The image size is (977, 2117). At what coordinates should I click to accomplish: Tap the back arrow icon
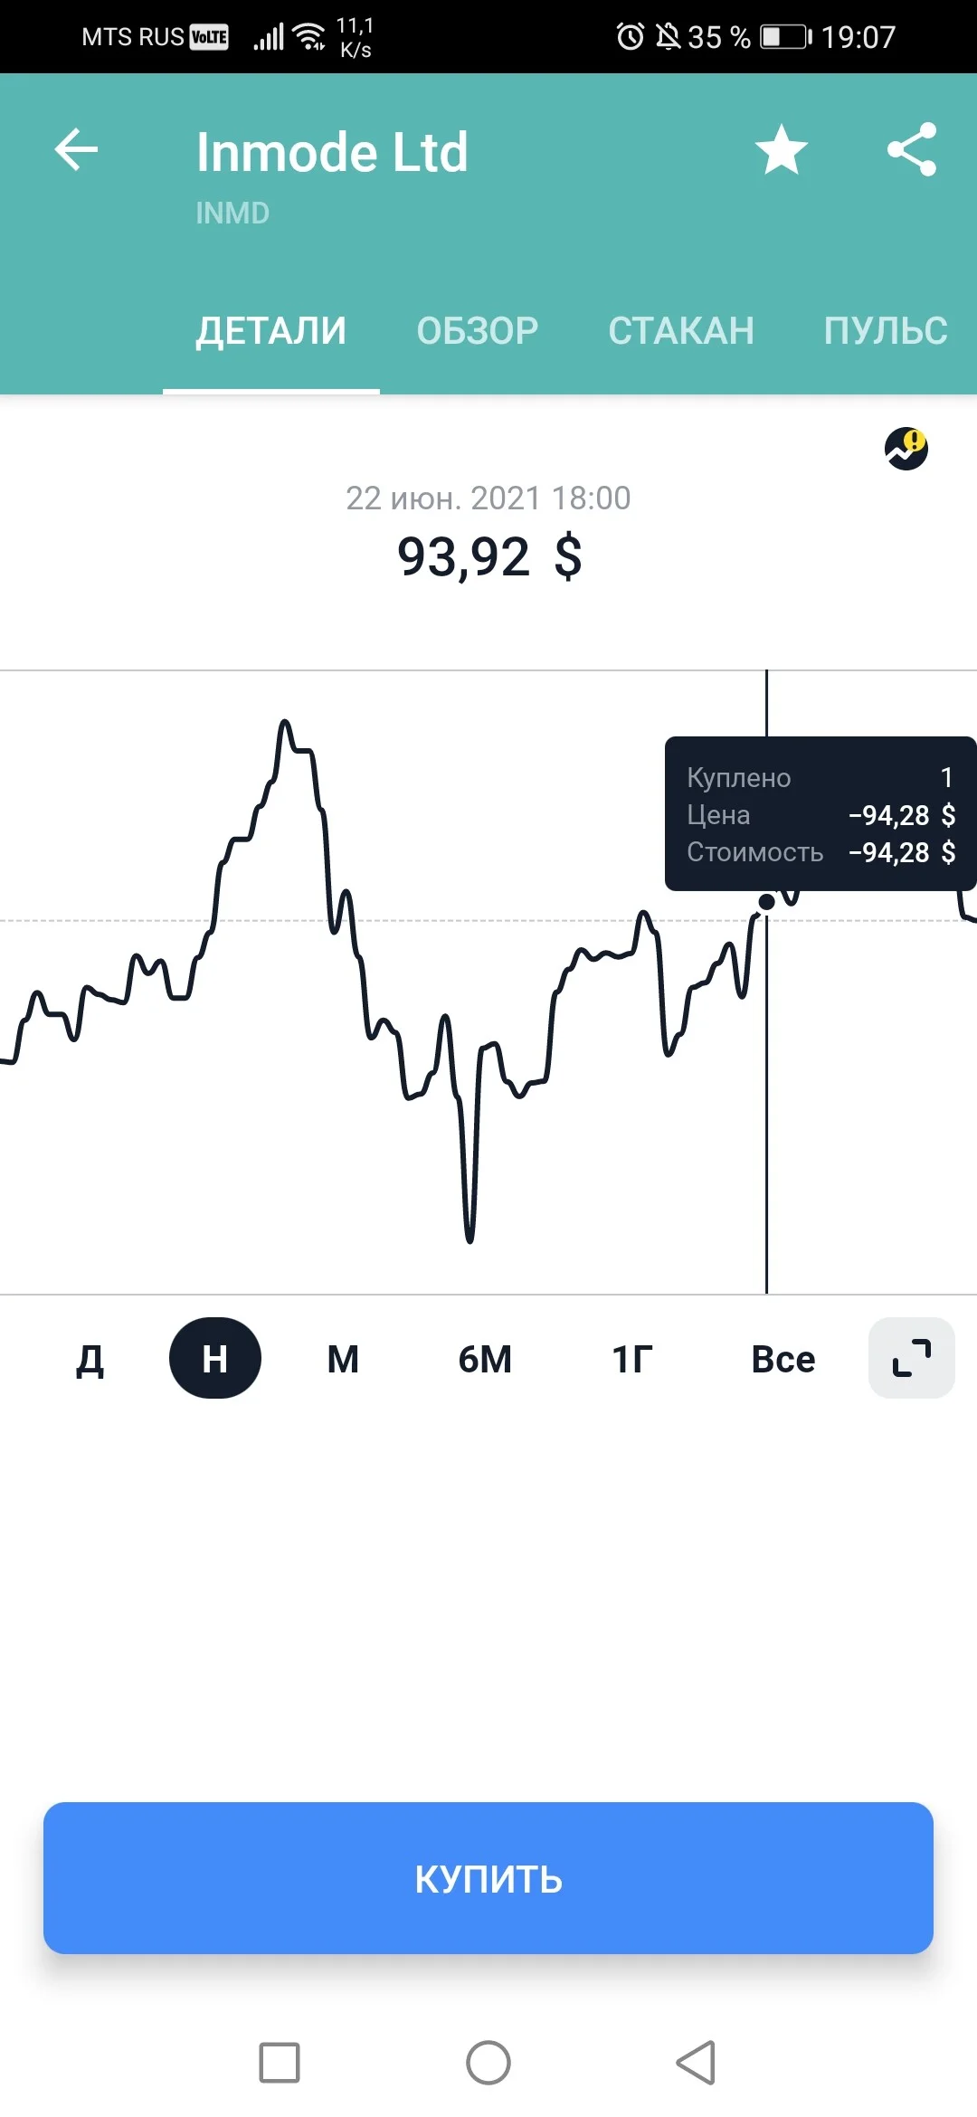(x=76, y=149)
